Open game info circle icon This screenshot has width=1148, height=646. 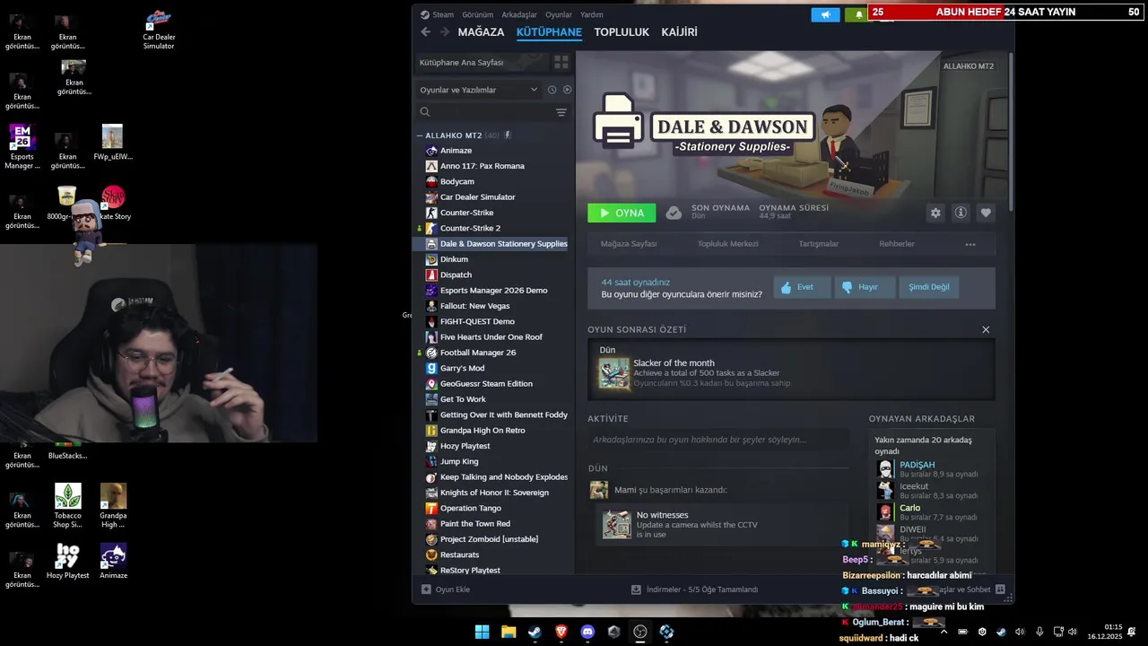[x=961, y=213]
